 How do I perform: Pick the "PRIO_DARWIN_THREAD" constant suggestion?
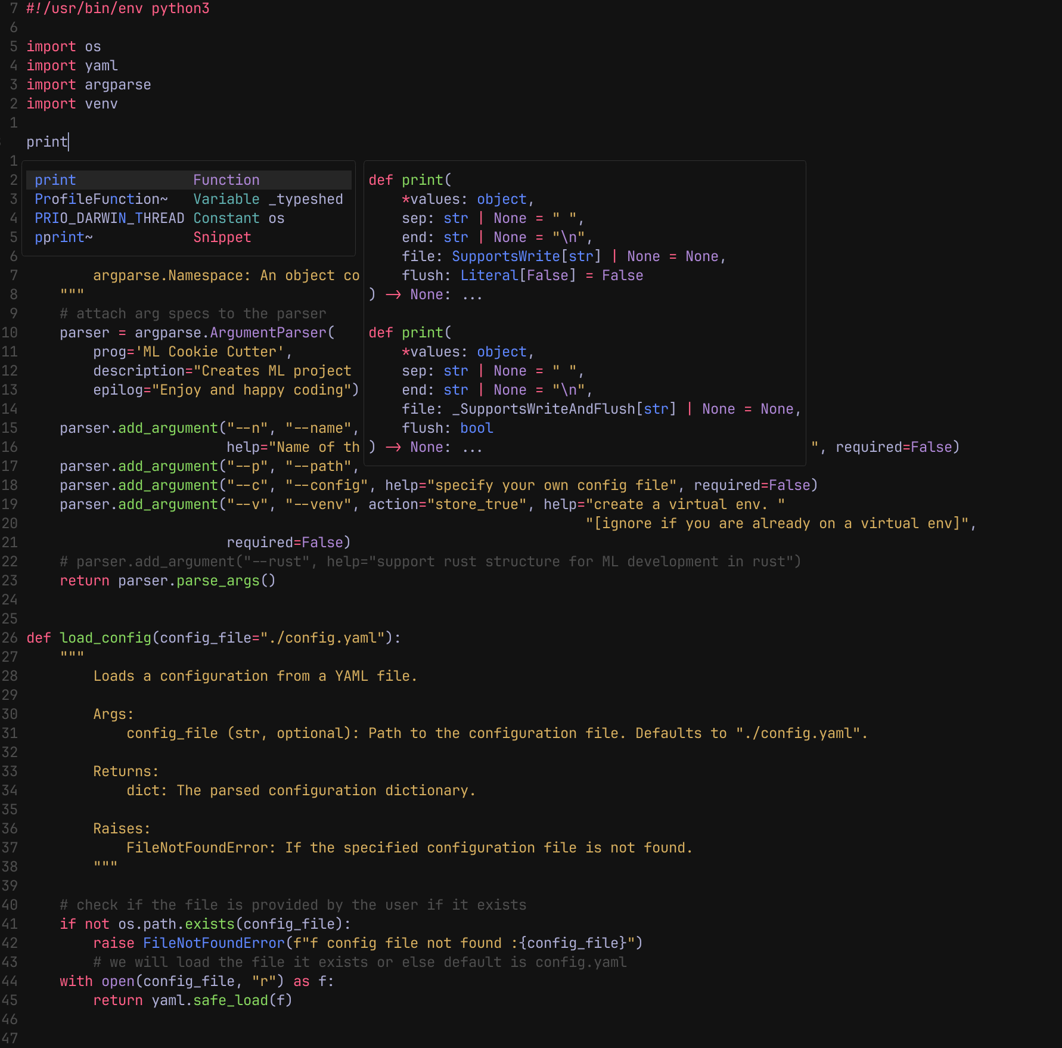pyautogui.click(x=109, y=218)
